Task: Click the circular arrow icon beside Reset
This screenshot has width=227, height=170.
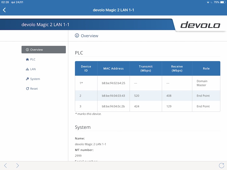Action: click(27, 89)
